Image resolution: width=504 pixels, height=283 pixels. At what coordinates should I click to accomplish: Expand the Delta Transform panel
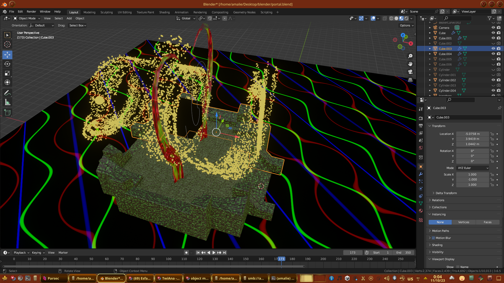(446, 193)
